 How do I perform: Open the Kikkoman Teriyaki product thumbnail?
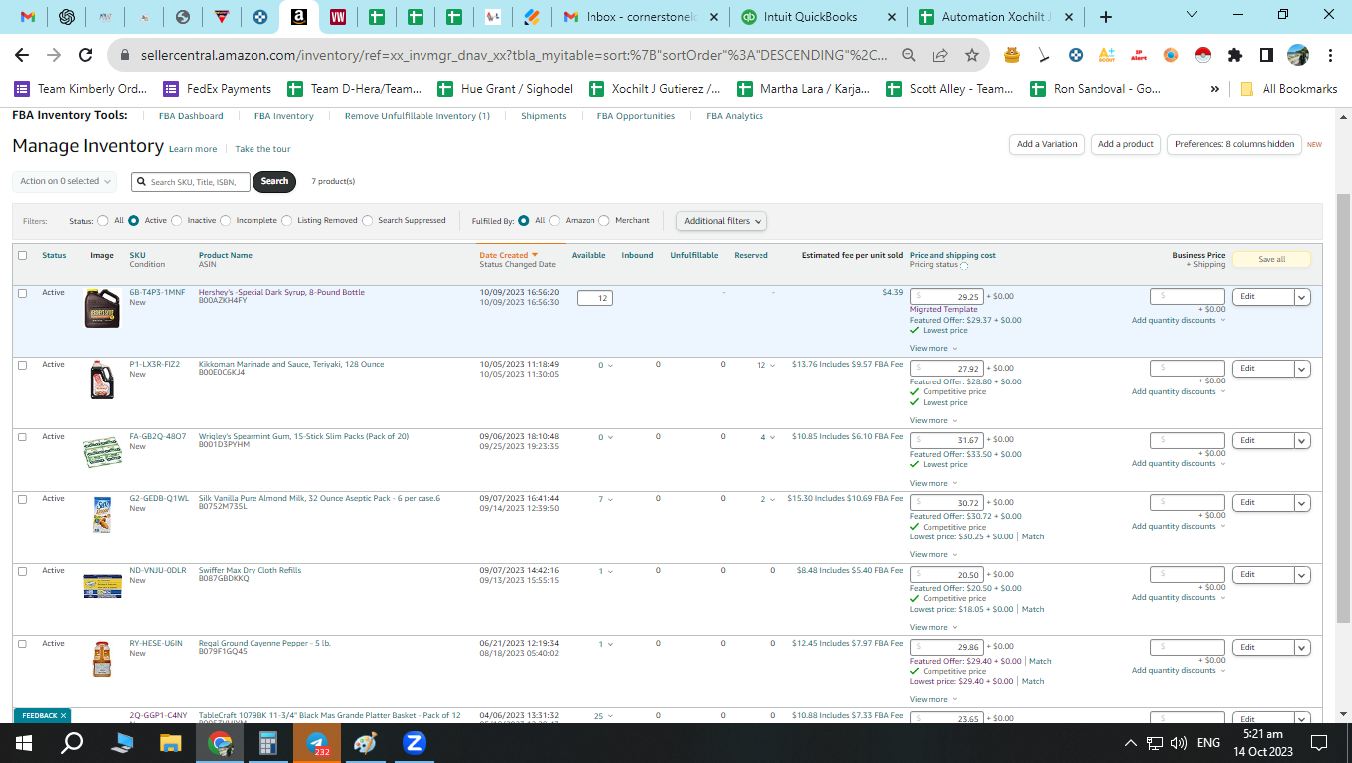102,380
